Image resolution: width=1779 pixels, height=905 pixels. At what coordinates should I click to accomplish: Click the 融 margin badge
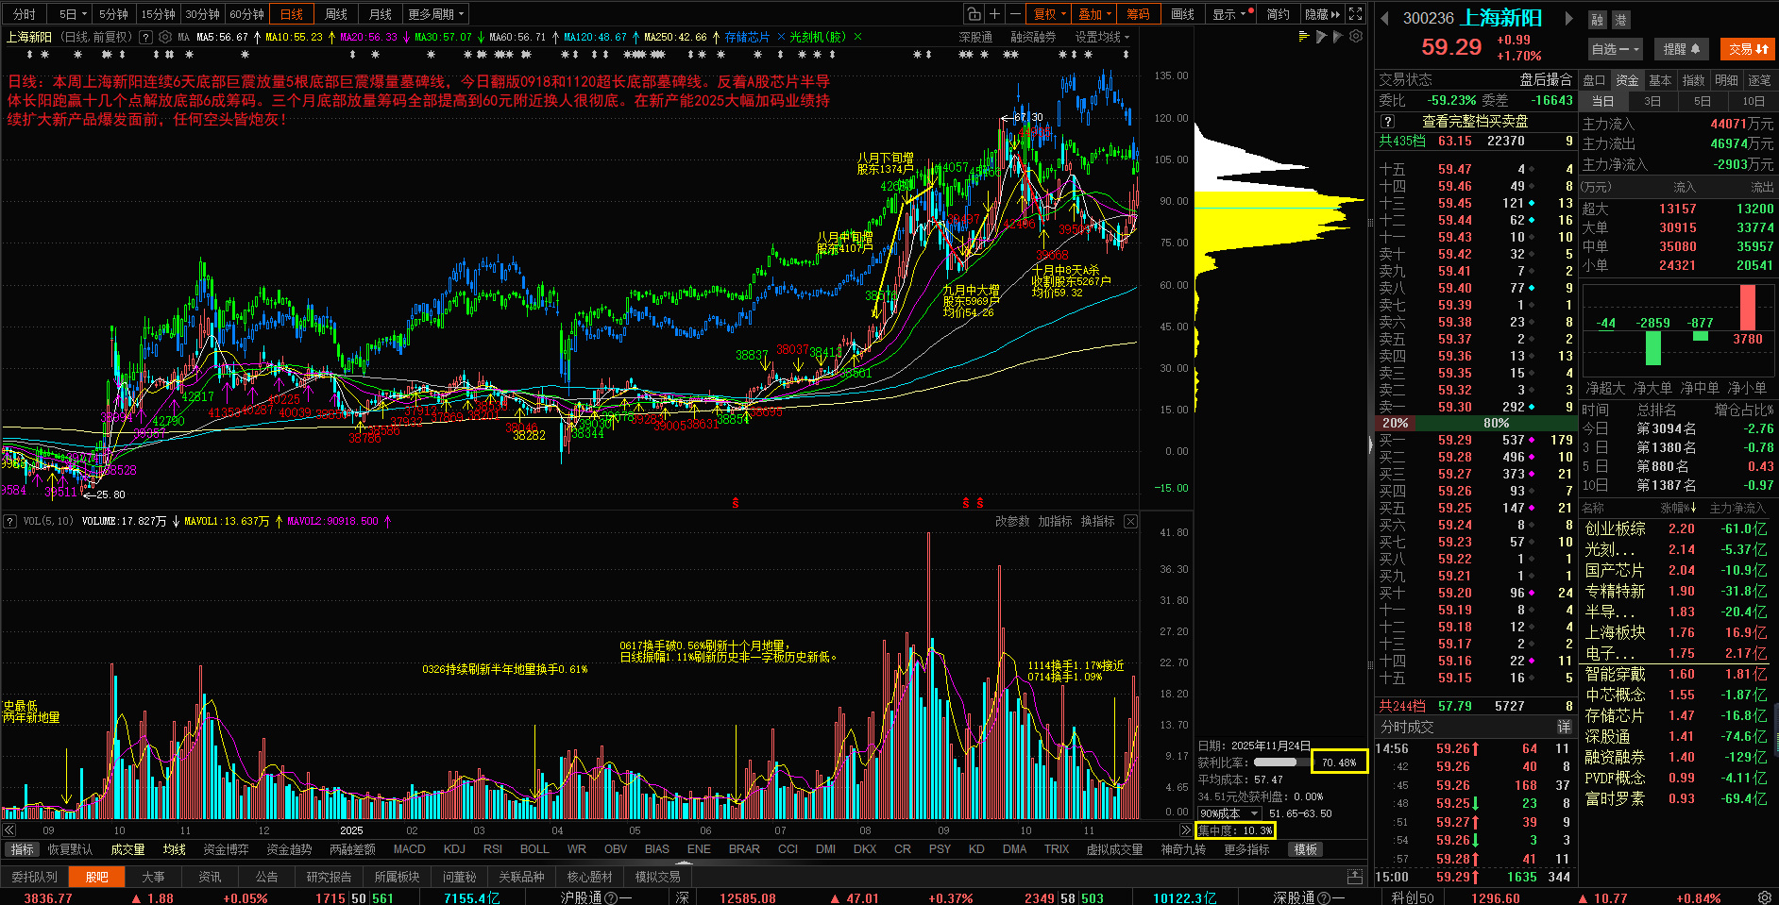1597,20
